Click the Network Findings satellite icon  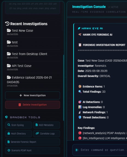(80, 112)
